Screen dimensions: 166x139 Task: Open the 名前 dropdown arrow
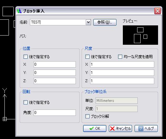pyautogui.click(x=88, y=22)
